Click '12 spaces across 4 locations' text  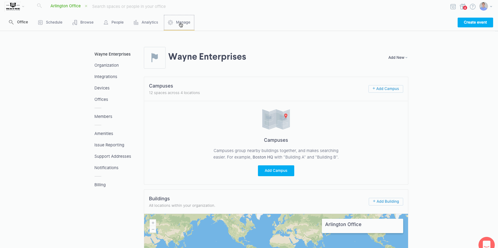pyautogui.click(x=174, y=93)
